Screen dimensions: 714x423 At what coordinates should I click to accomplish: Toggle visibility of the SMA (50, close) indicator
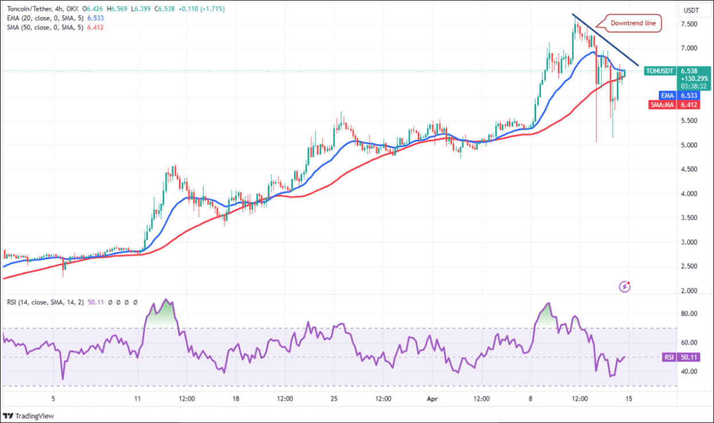(x=46, y=26)
